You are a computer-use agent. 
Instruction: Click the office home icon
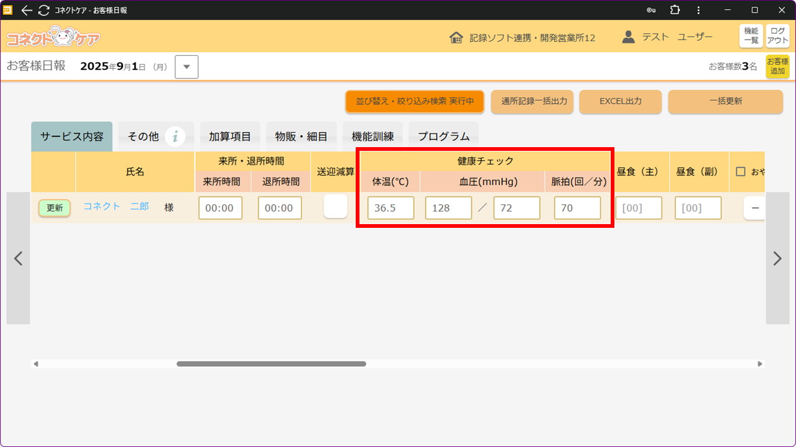456,37
